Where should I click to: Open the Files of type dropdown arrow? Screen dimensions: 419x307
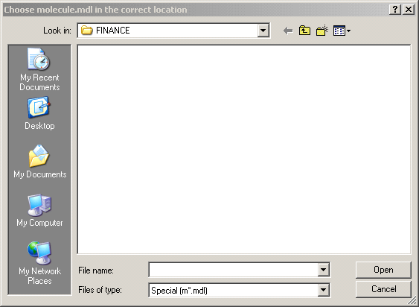click(x=323, y=290)
